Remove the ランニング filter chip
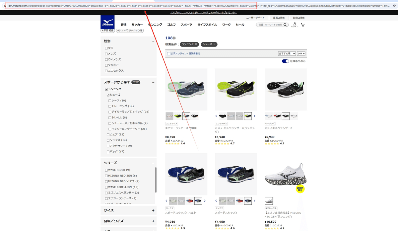 [x=196, y=44]
